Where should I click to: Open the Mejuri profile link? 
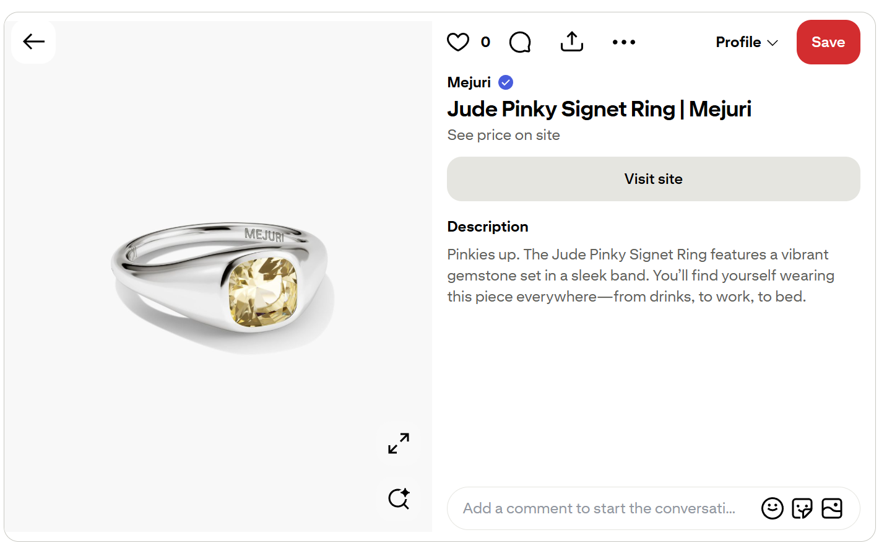[x=467, y=82]
